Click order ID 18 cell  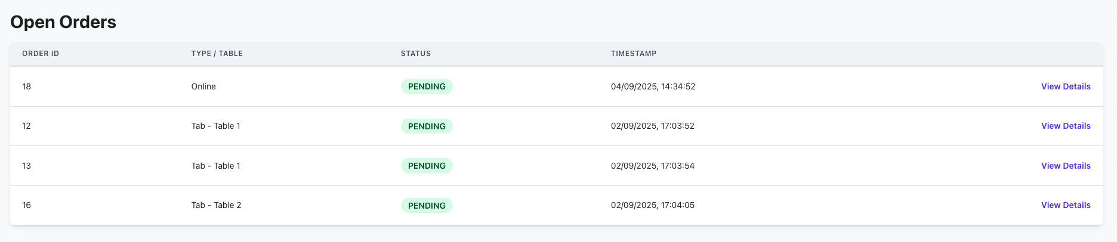click(27, 86)
